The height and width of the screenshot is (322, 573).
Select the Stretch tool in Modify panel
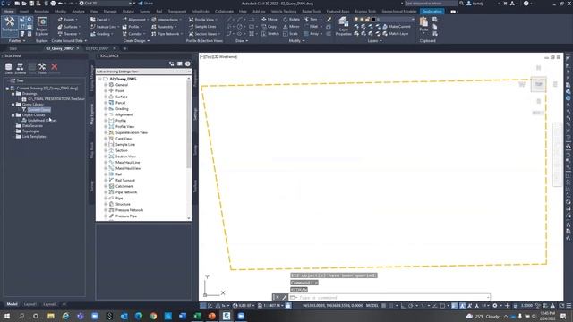tap(270, 34)
